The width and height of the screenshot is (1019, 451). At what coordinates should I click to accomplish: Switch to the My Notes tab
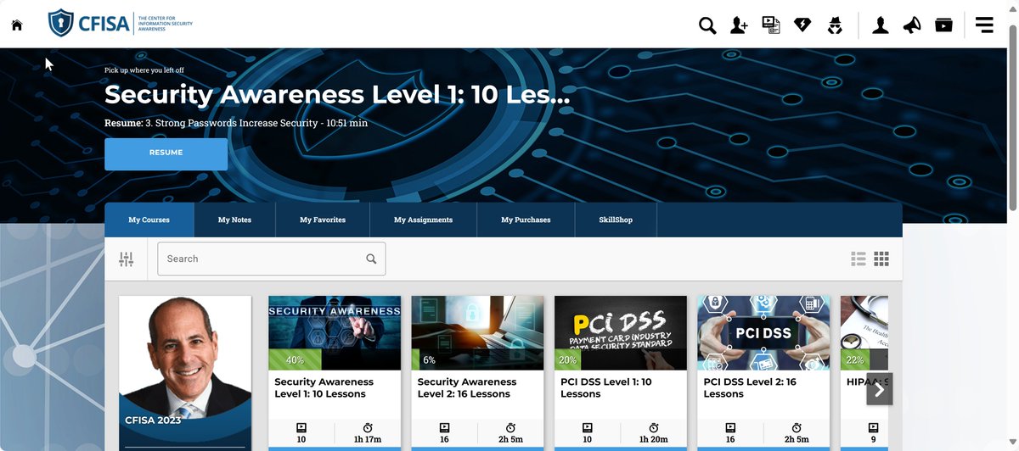coord(234,220)
